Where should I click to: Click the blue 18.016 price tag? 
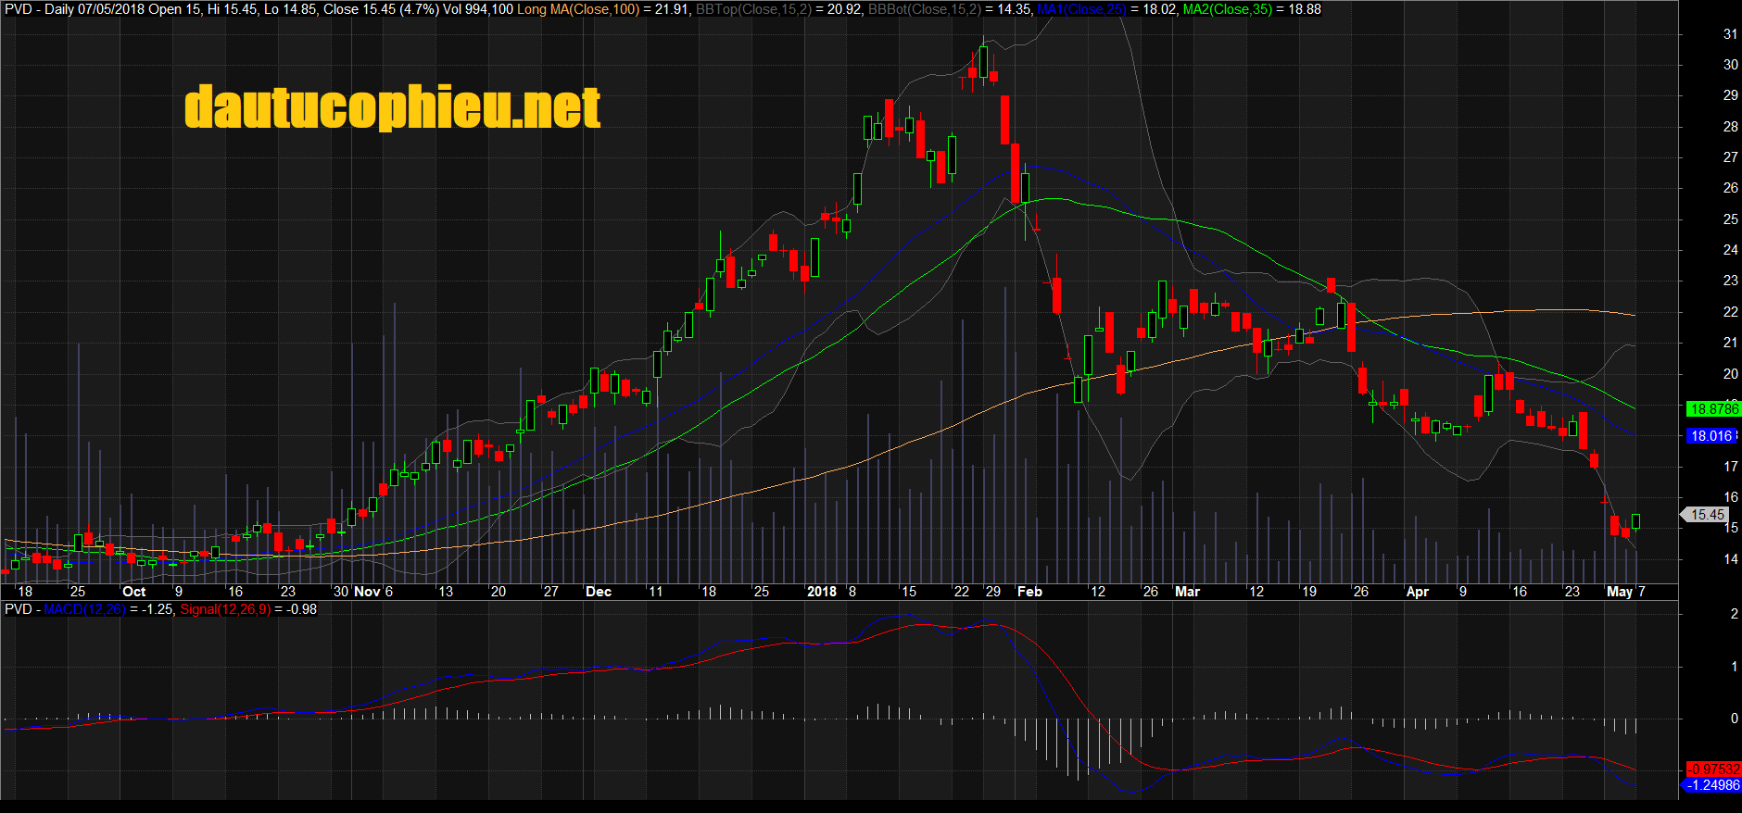[x=1710, y=435]
